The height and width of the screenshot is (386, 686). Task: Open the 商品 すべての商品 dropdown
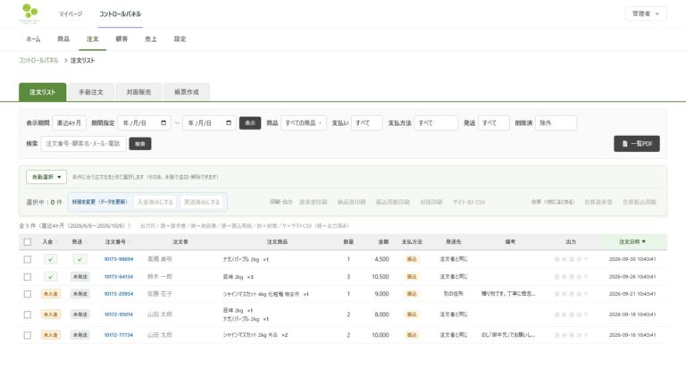pos(303,123)
